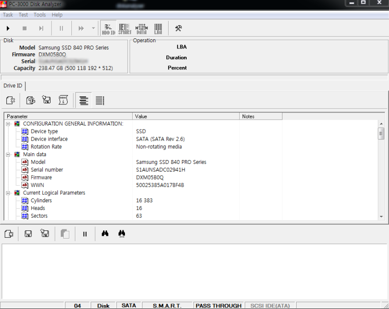Click the parameter list scroll-up arrow
Viewport: 389px width, 309px height.
coord(381,123)
